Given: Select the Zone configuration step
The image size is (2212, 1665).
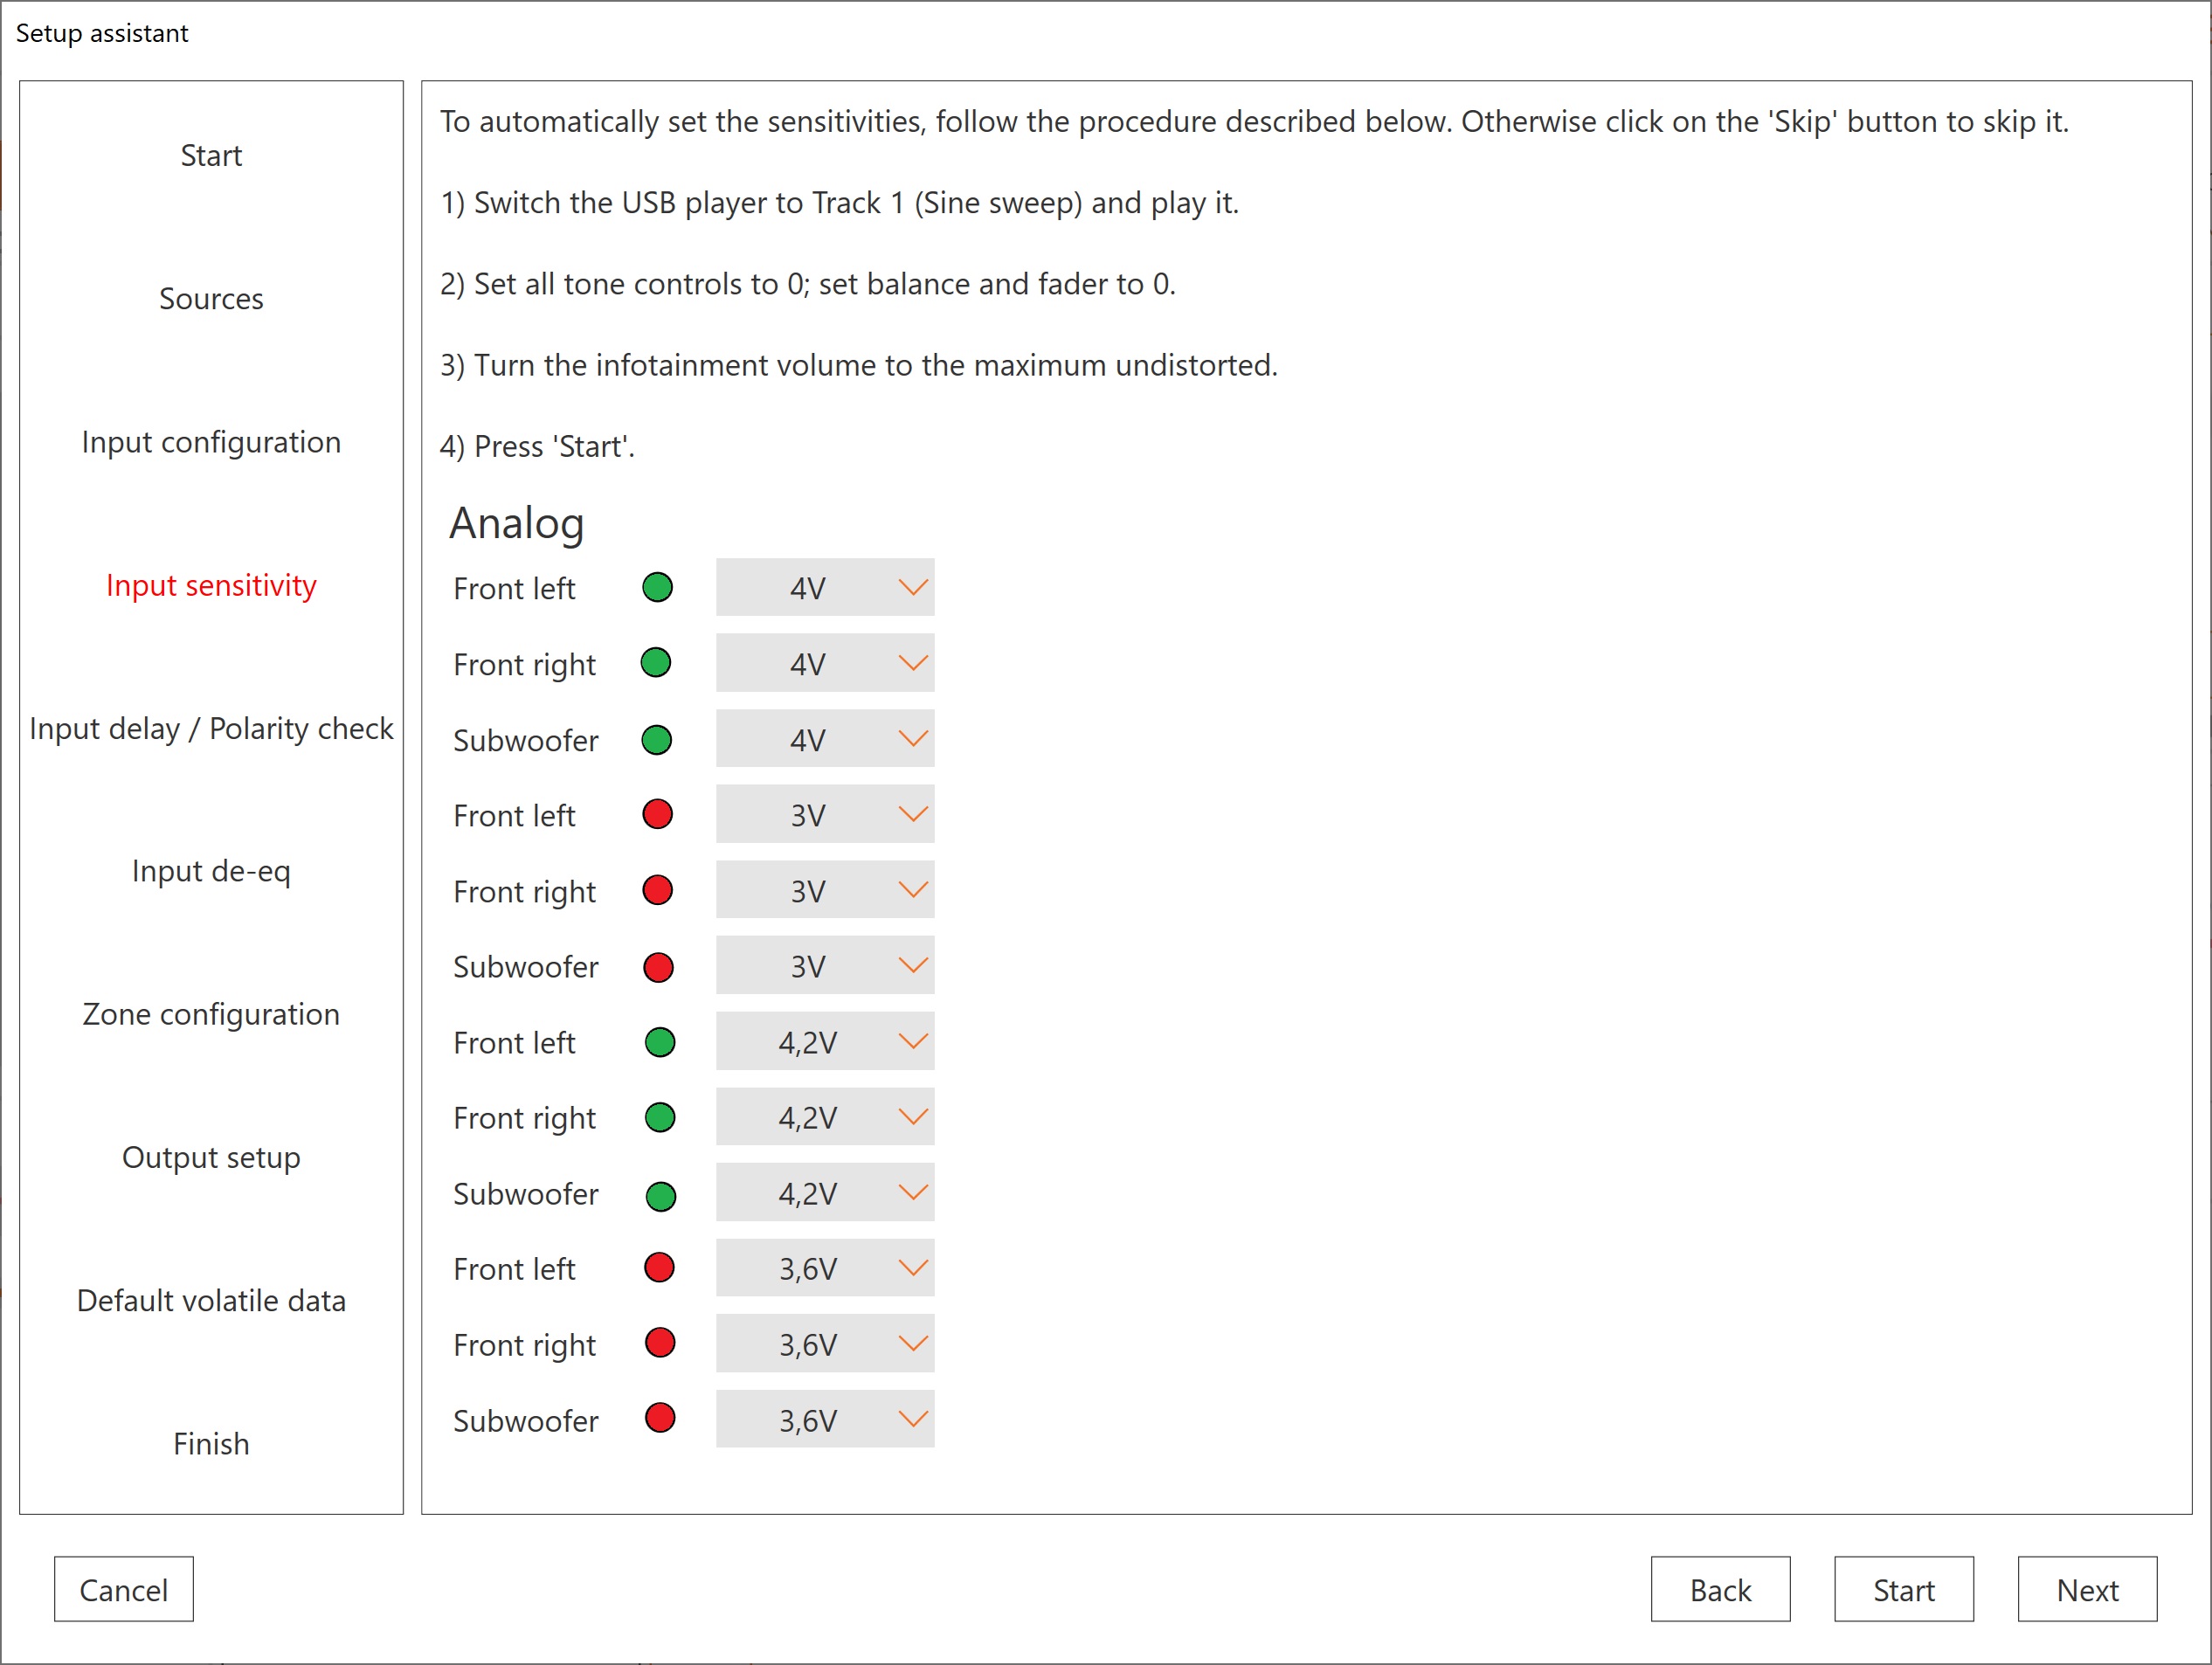Looking at the screenshot, I should 211,1014.
